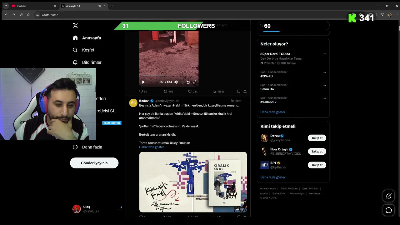
Task: Open the messages chat floating button
Action: pyautogui.click(x=389, y=210)
